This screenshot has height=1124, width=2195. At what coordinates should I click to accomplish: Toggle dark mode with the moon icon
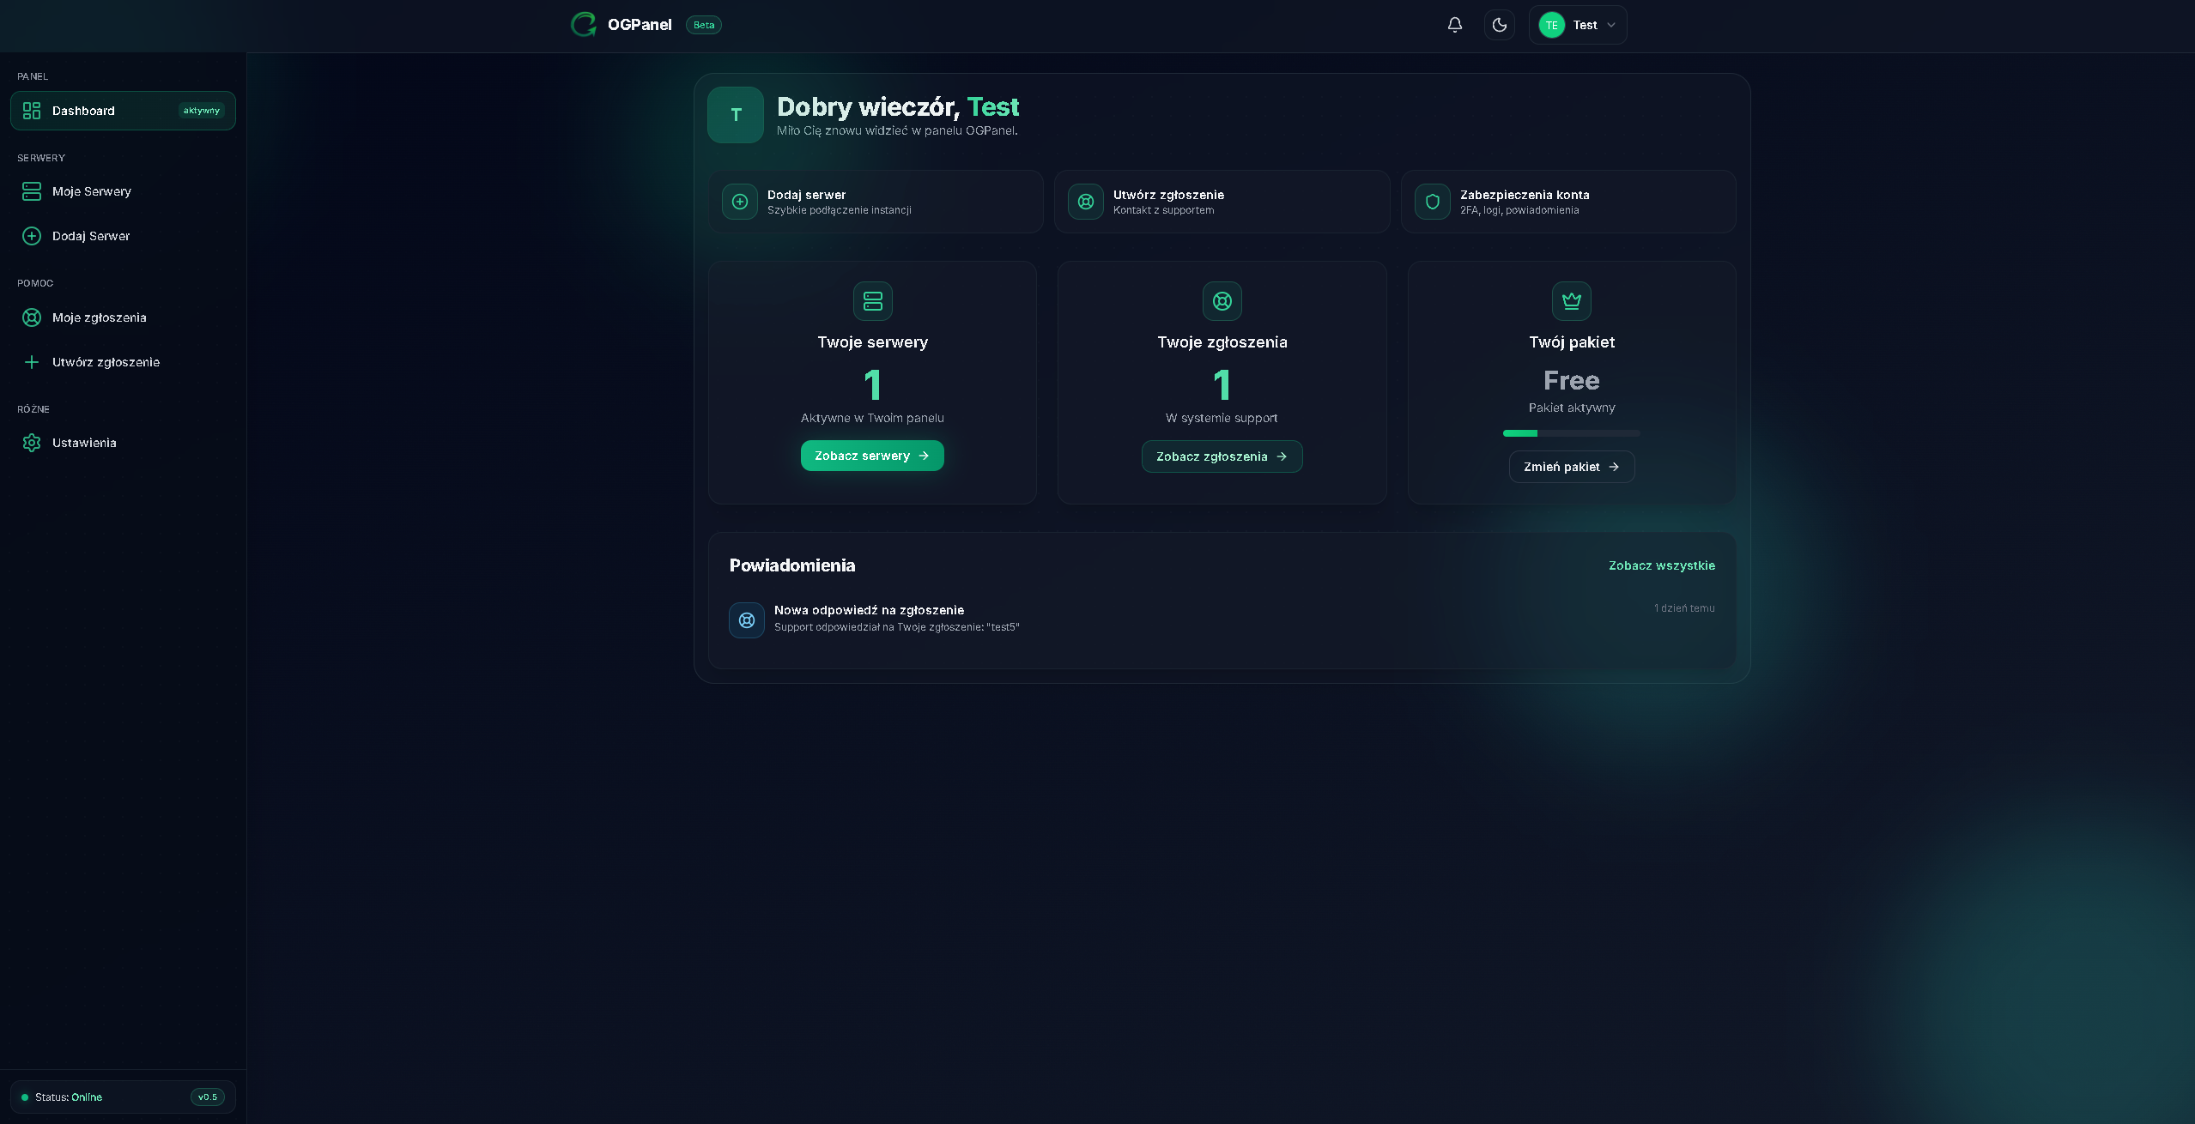coord(1500,25)
